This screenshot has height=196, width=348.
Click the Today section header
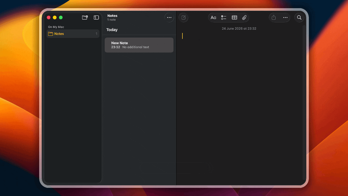[112, 30]
